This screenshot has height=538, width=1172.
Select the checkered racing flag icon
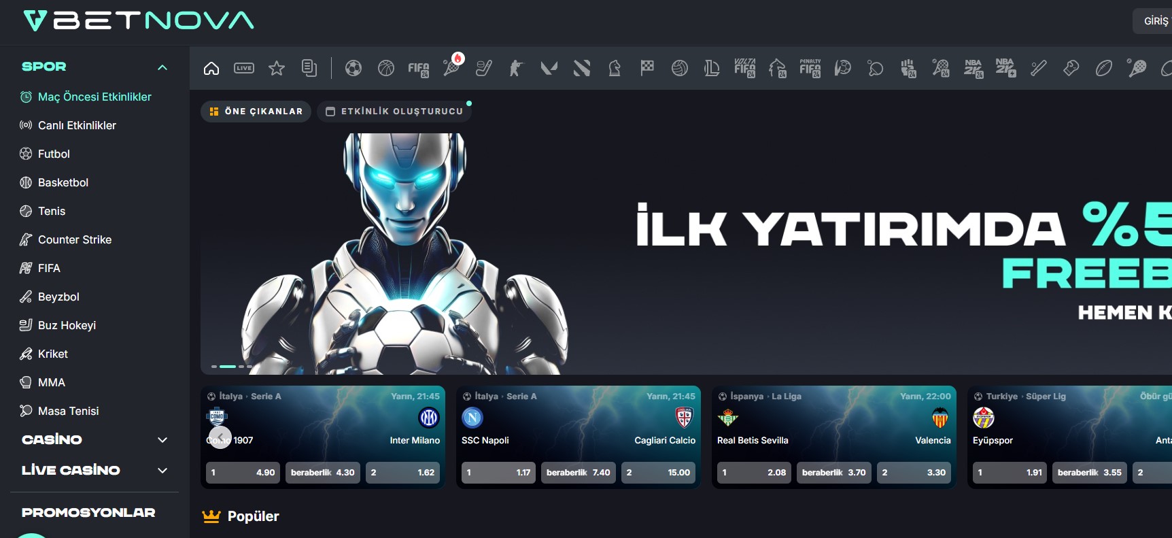(647, 68)
